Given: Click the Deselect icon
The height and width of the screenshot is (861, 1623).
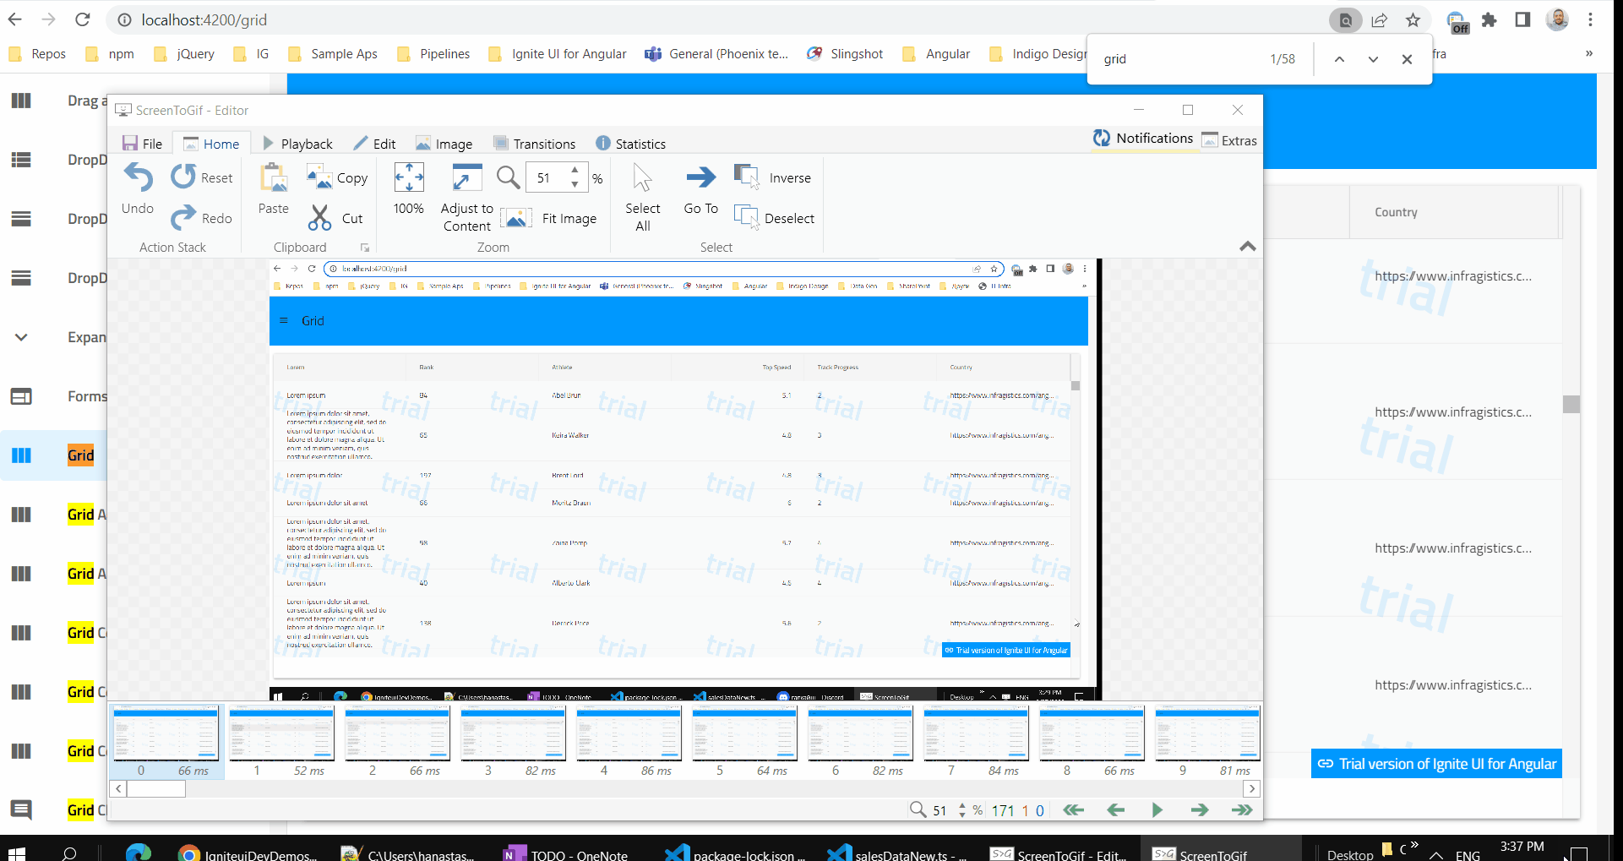Looking at the screenshot, I should pos(747,216).
